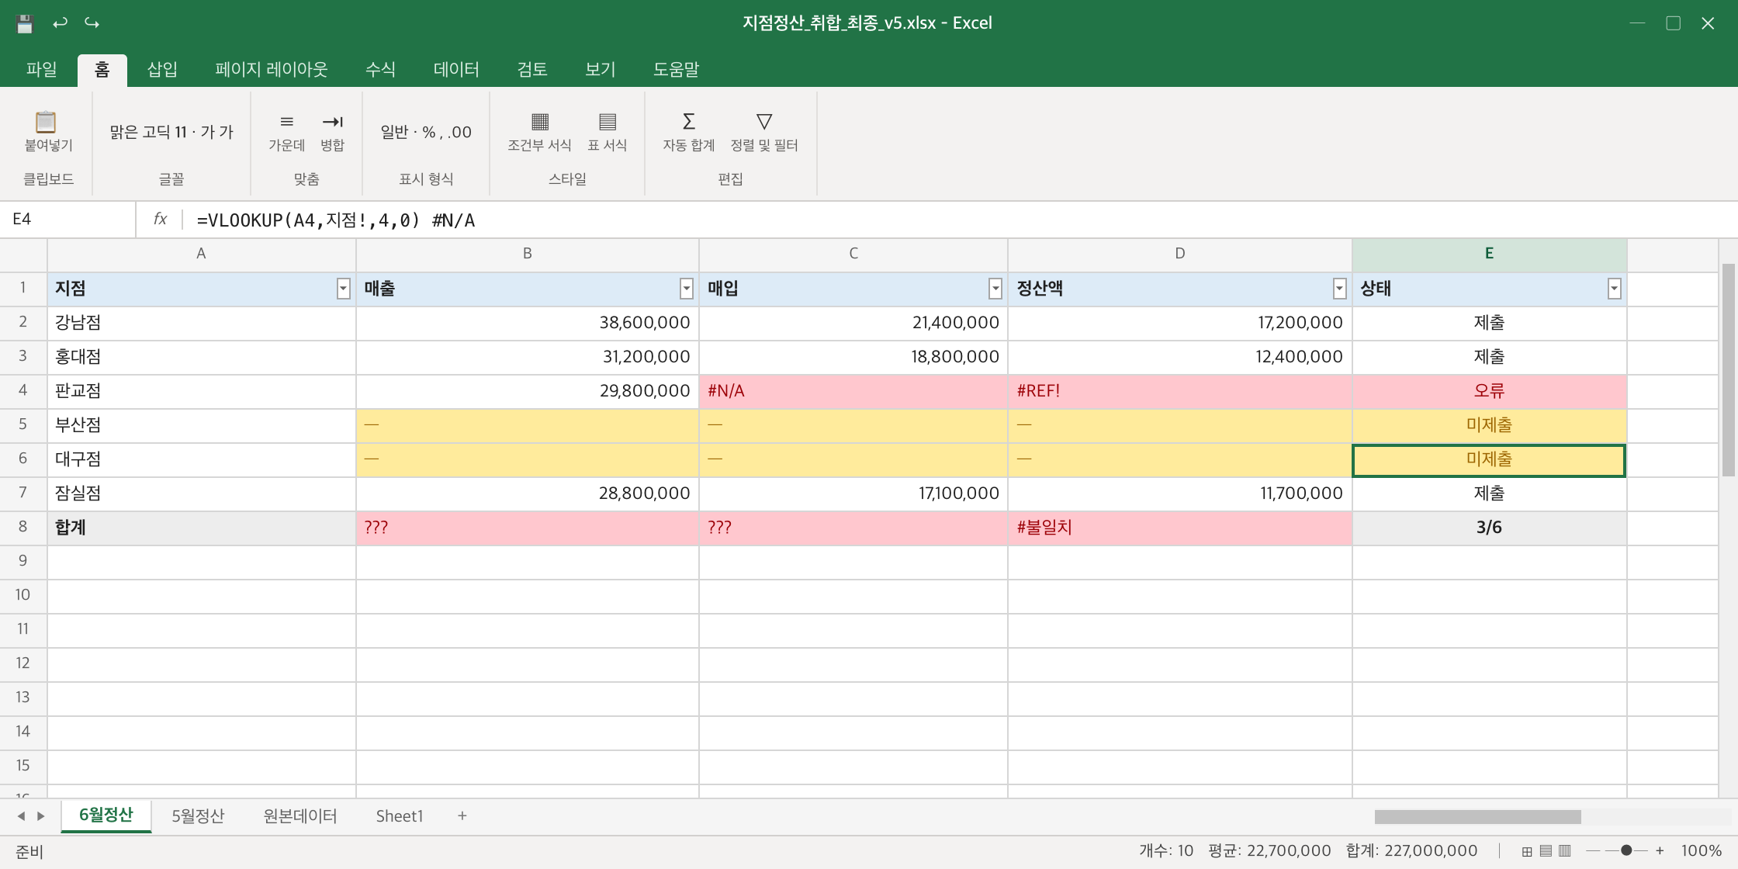This screenshot has height=869, width=1738.
Task: Open 정렬 및 필터 funnel icon
Action: click(764, 122)
